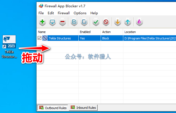The image size is (176, 113).
Task: Select the Tekla Structures 2023 desktop shortcut
Action: tap(9, 47)
